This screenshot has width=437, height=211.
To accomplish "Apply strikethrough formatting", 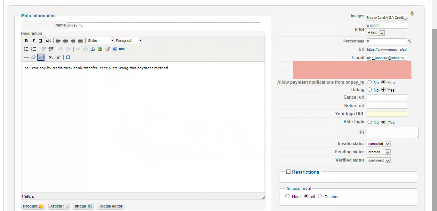I will click(48, 41).
